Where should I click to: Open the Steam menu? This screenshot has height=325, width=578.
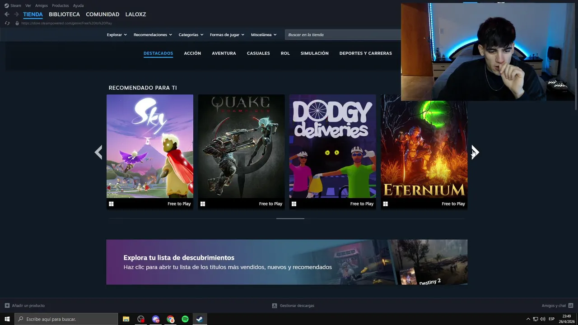point(13,5)
